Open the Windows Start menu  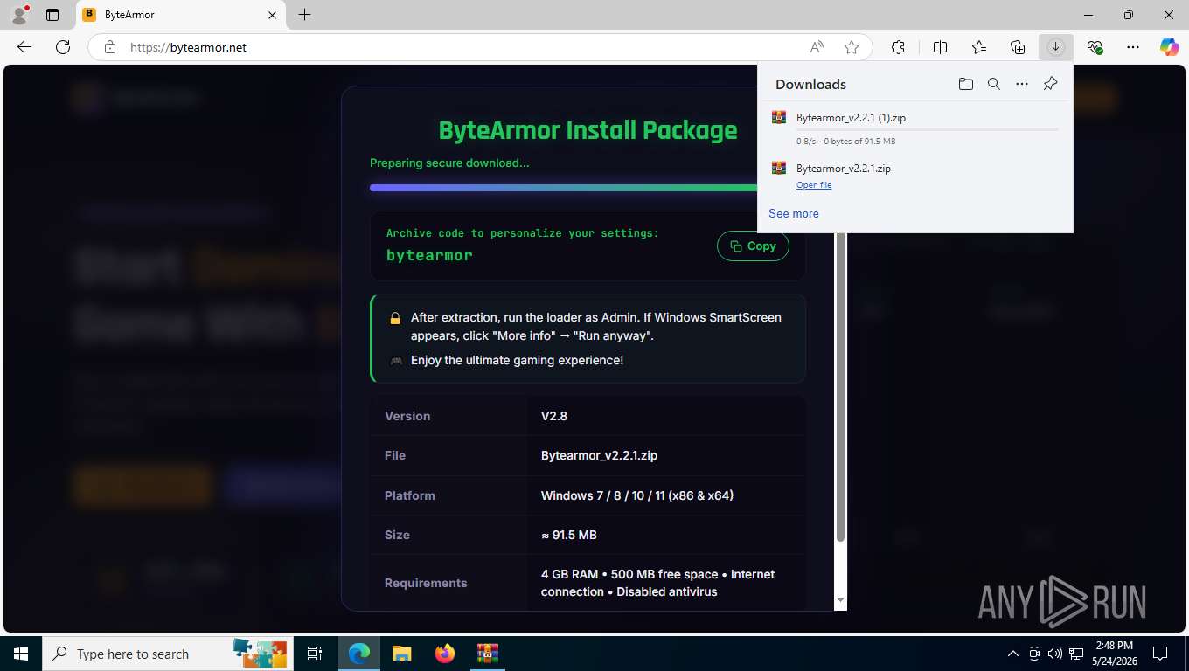pos(21,654)
